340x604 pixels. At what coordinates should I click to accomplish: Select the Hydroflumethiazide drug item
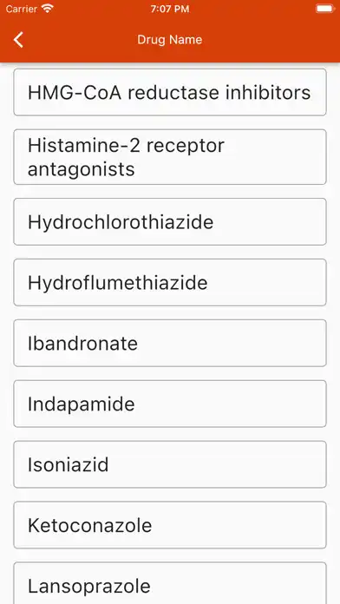[170, 282]
